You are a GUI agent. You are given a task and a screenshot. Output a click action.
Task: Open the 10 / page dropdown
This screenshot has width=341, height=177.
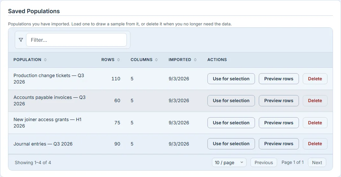point(229,163)
